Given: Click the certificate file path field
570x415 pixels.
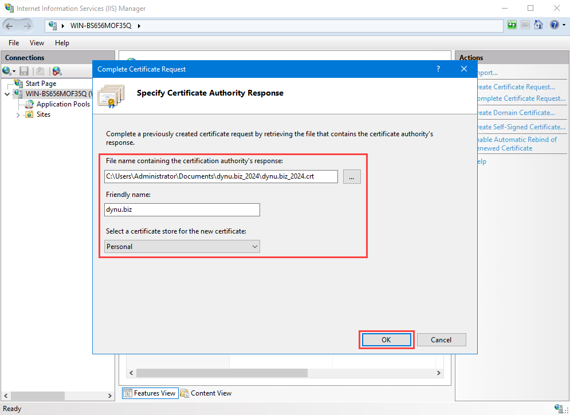Looking at the screenshot, I should (221, 176).
